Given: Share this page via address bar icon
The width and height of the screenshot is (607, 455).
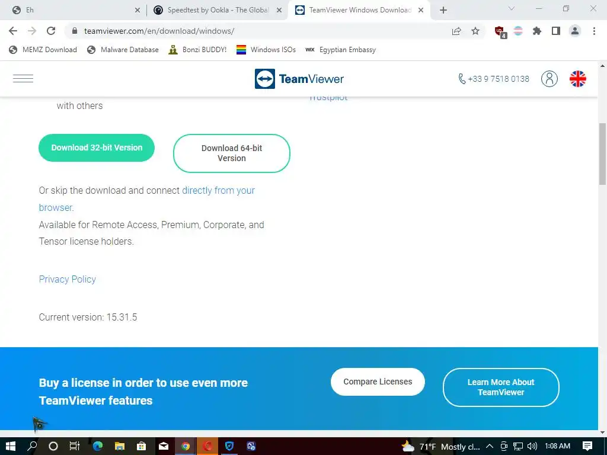Looking at the screenshot, I should click(x=456, y=31).
